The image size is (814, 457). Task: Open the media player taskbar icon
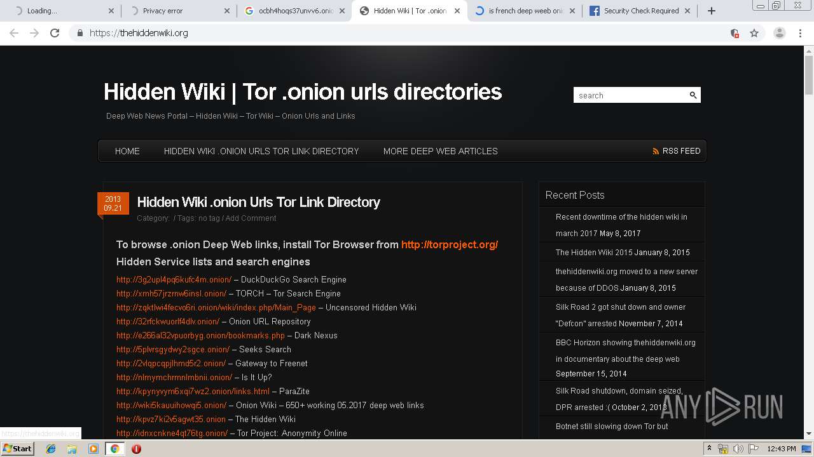(x=93, y=449)
